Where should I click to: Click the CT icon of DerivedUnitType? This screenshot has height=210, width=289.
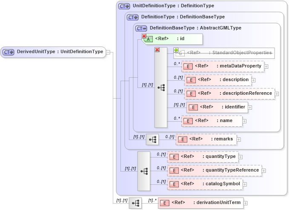point(8,52)
